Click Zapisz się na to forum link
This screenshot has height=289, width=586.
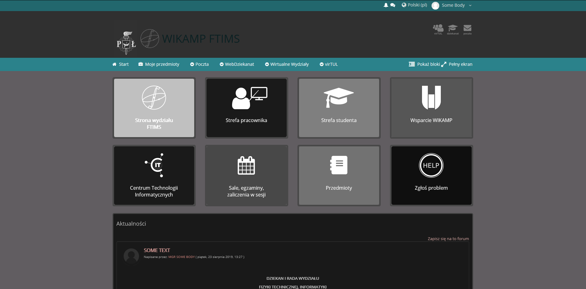click(x=448, y=239)
